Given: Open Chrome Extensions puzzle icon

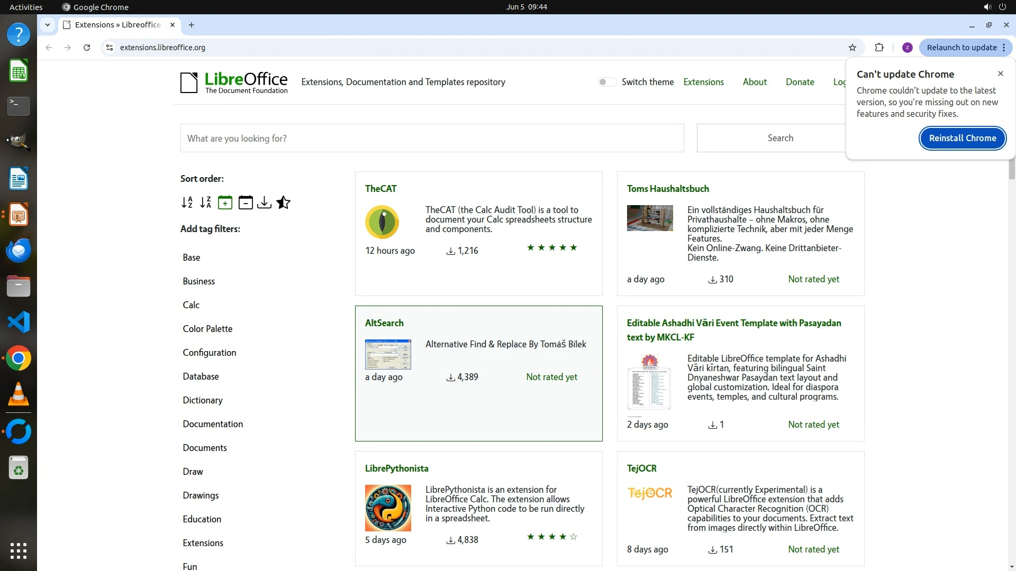Looking at the screenshot, I should [879, 48].
